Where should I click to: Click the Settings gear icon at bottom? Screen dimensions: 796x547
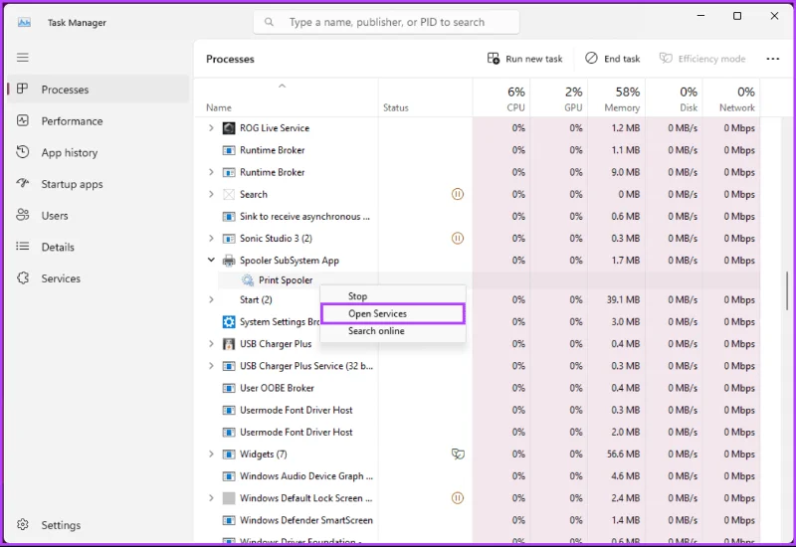tap(22, 524)
